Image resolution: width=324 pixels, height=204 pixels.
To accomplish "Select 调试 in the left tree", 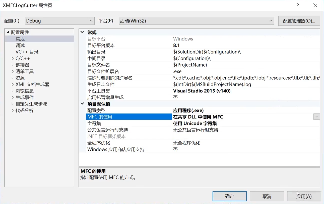I will [20, 45].
